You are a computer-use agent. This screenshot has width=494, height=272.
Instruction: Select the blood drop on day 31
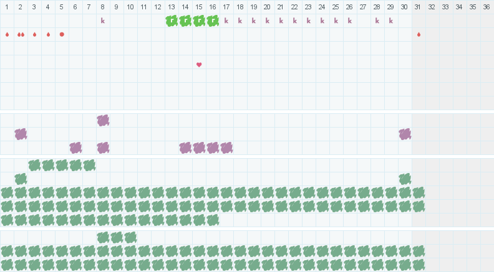pyautogui.click(x=419, y=35)
